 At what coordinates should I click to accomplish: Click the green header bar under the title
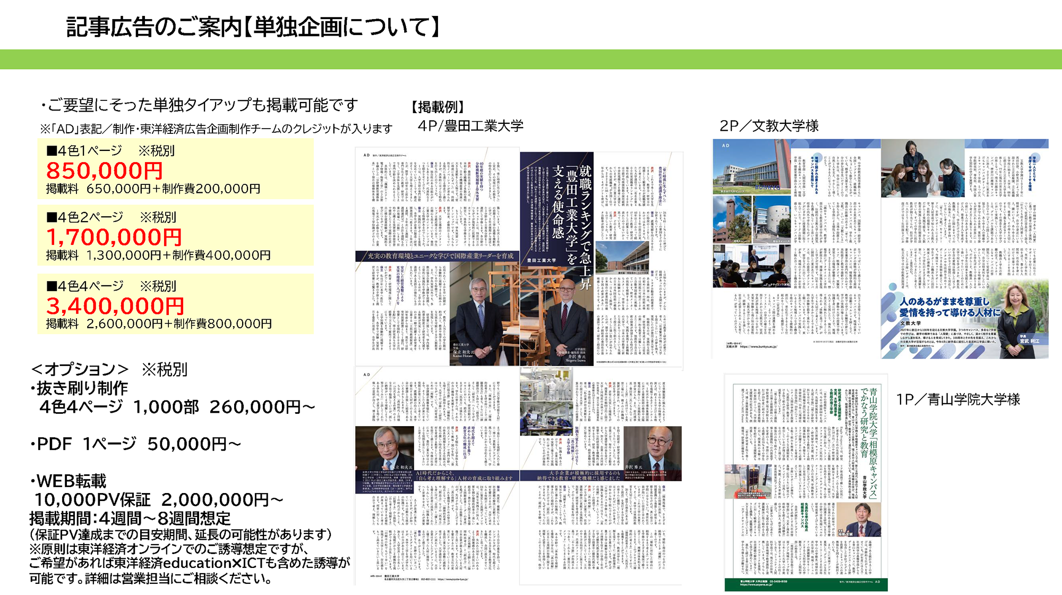click(x=531, y=59)
